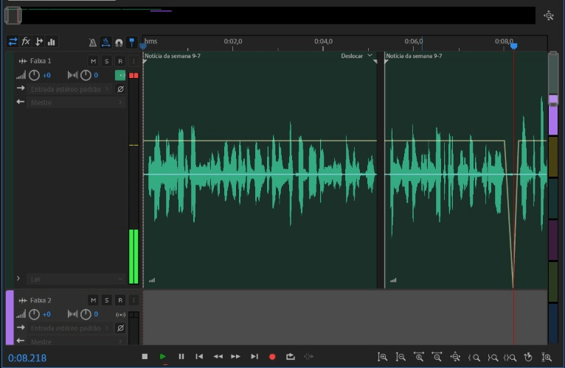
Task: Solo Faixa 1 track
Action: (107, 61)
